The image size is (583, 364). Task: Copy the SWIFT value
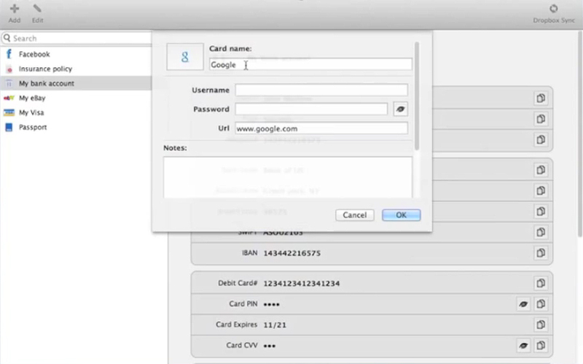point(541,232)
